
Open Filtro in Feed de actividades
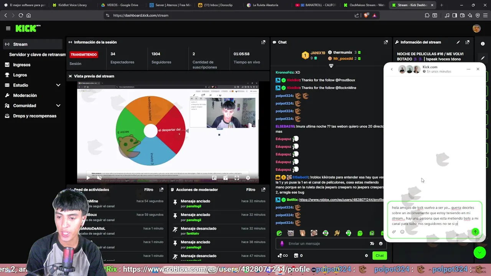(x=148, y=190)
